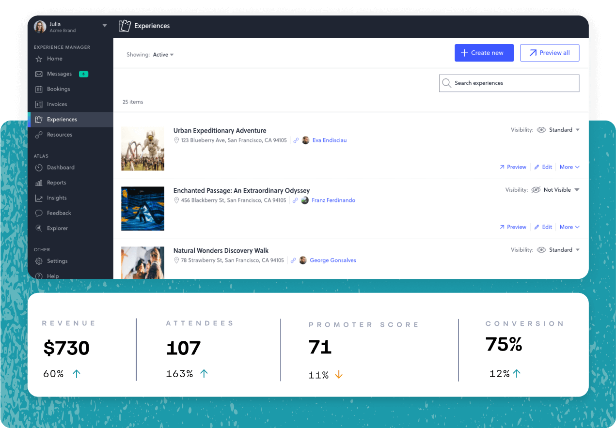Click the Invoices receipt icon
616x428 pixels.
[x=39, y=104]
